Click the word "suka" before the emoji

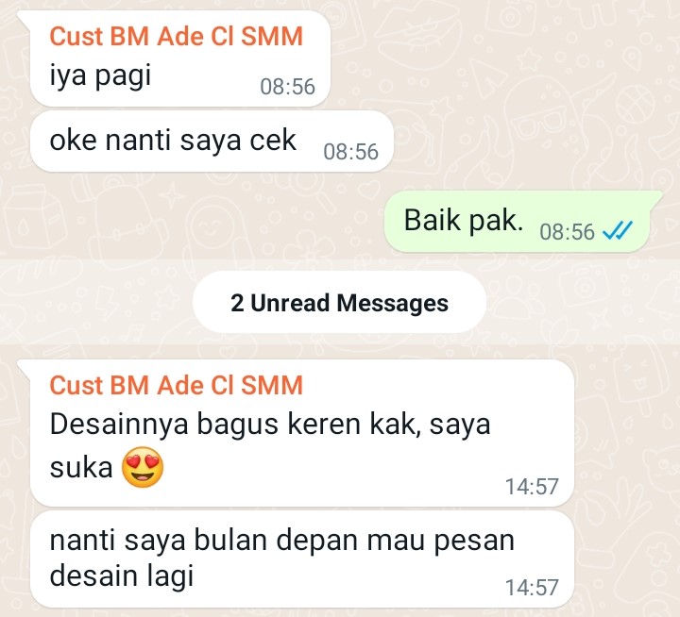click(x=81, y=468)
